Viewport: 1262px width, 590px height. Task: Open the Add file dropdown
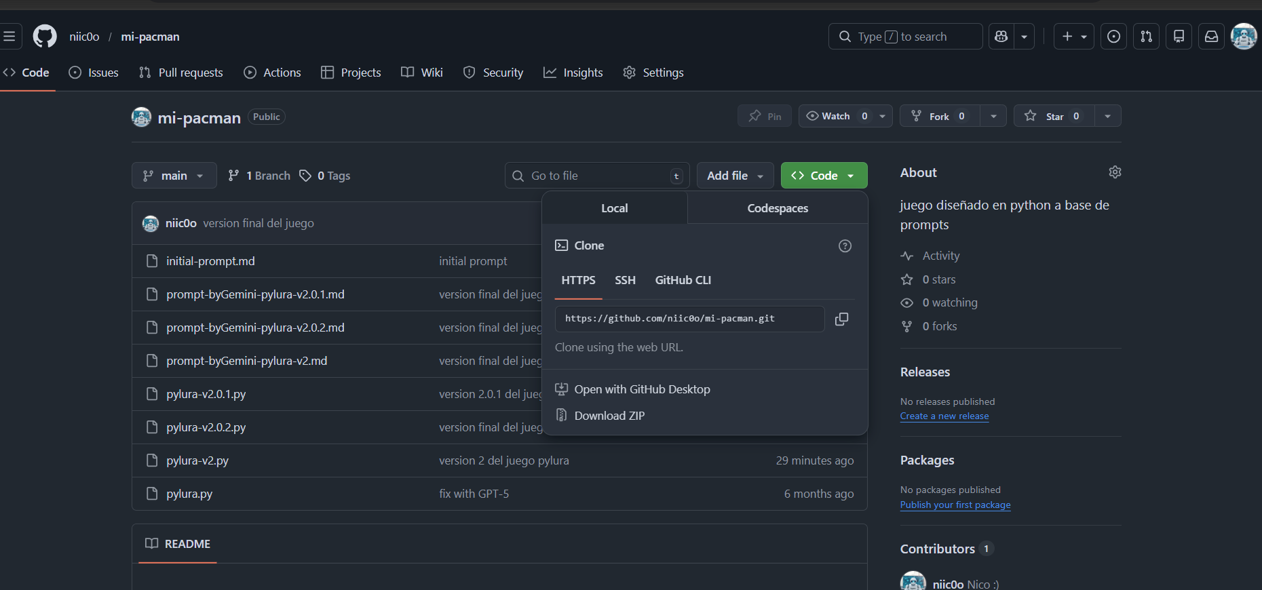(735, 176)
